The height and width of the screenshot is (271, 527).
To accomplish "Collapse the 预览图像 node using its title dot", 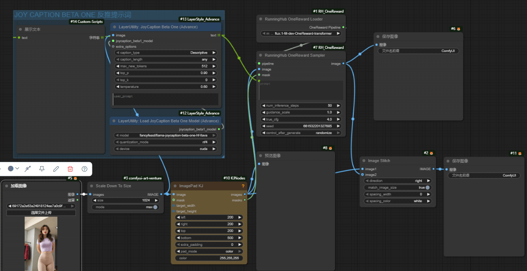I will click(x=261, y=156).
